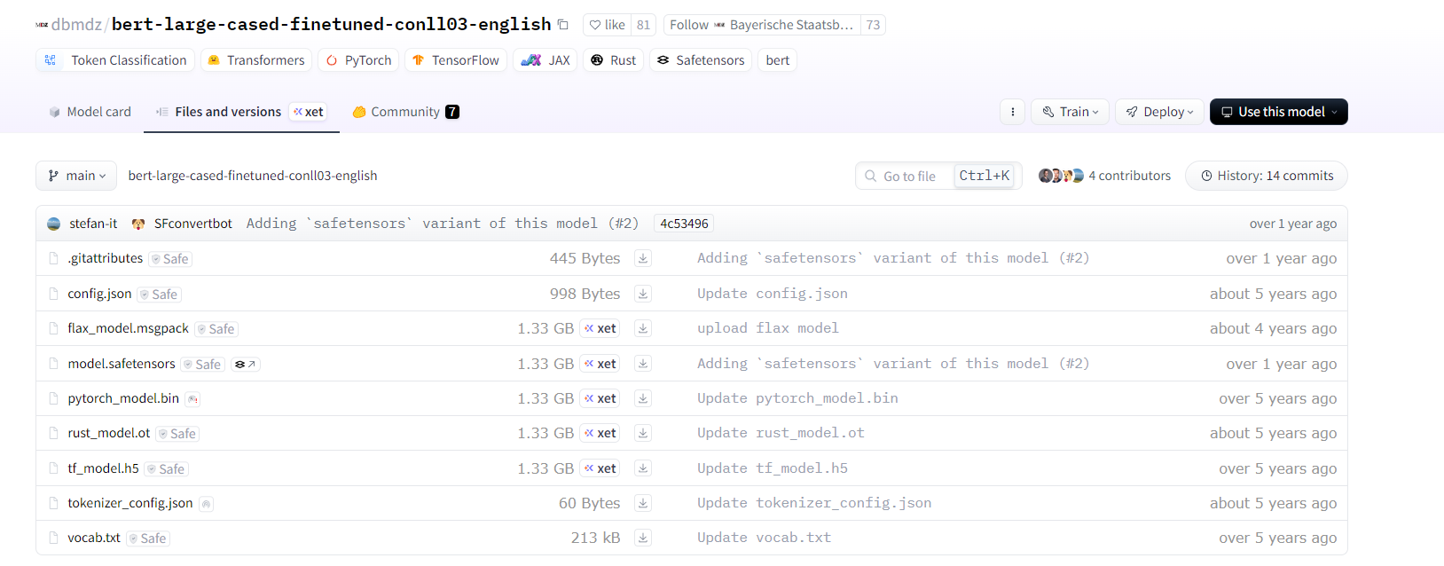Download rust_model.ot using its download icon
This screenshot has width=1444, height=566.
point(643,433)
